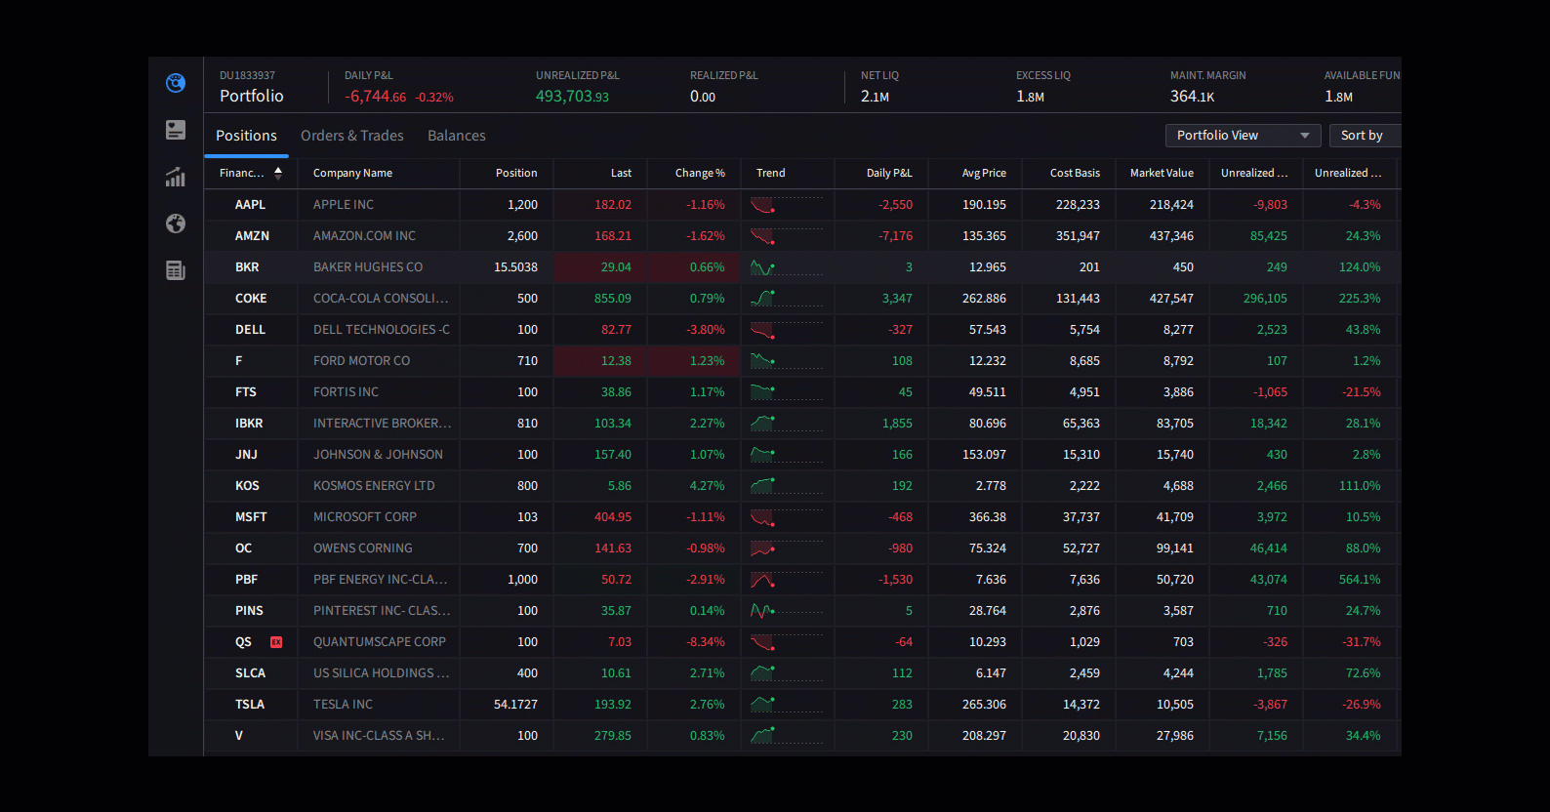This screenshot has height=812, width=1550.
Task: Click QS change percent -8.34%
Action: click(x=706, y=642)
